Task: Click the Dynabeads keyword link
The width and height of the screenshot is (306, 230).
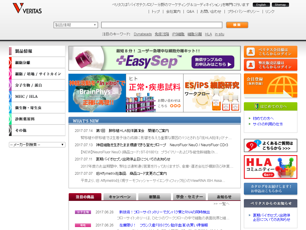Action: pos(143,34)
